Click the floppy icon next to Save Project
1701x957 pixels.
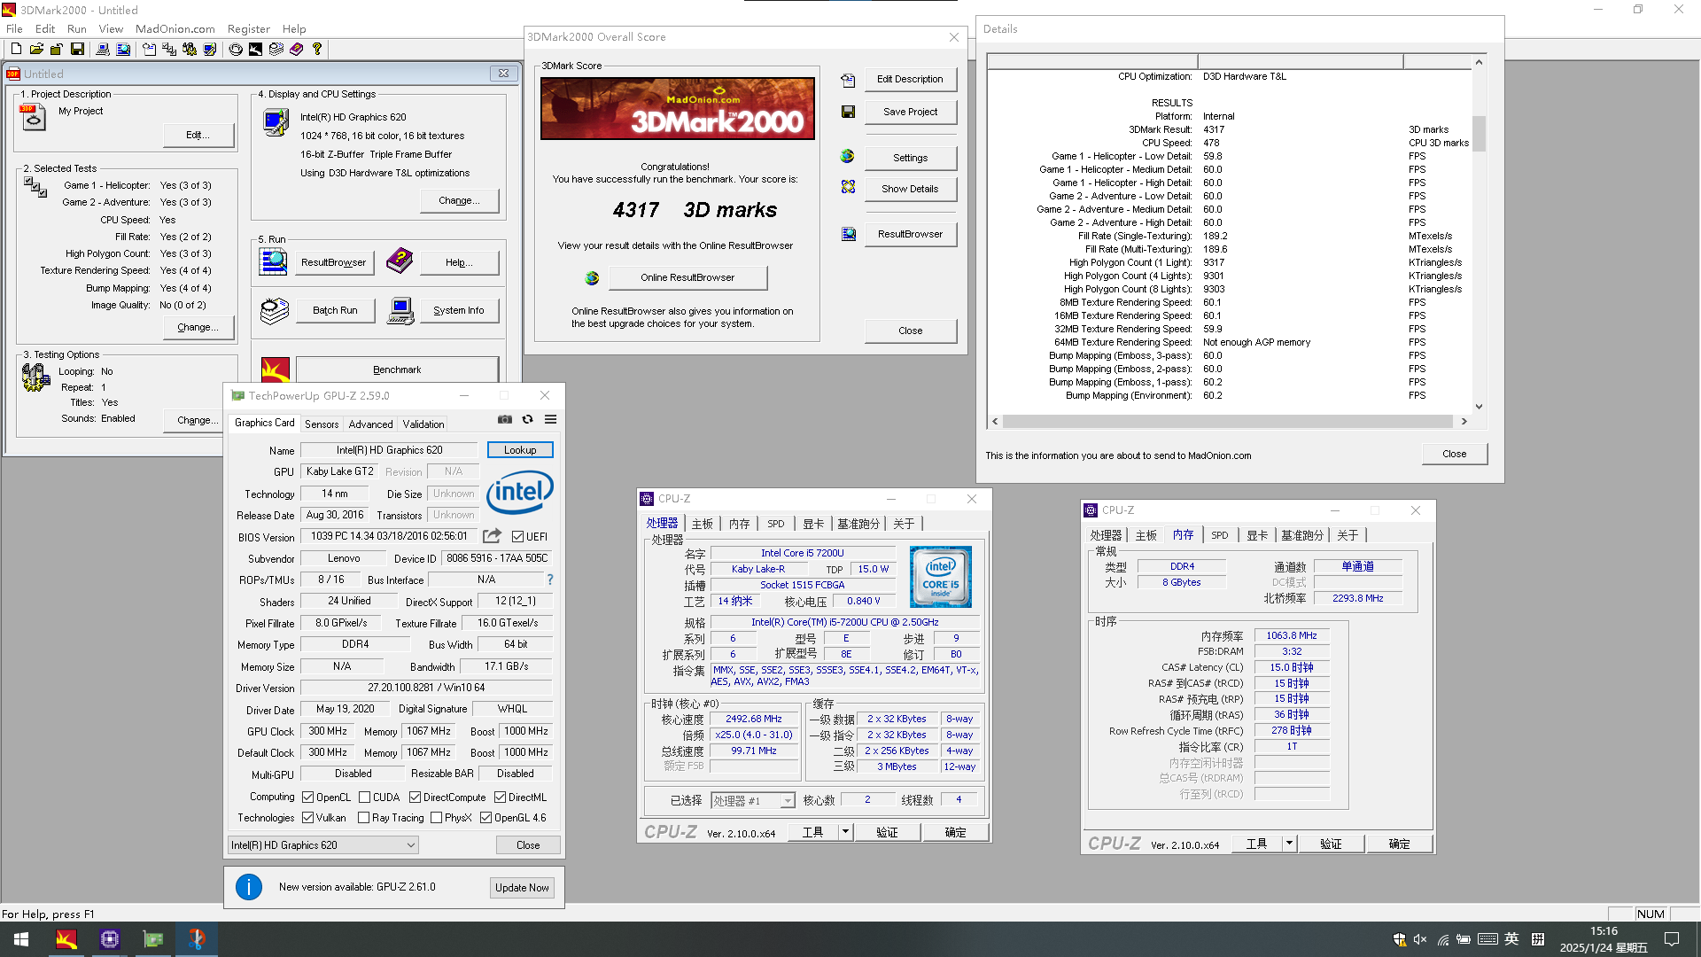[848, 112]
